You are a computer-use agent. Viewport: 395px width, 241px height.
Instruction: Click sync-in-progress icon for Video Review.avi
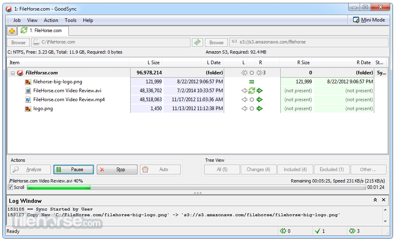coord(252,91)
